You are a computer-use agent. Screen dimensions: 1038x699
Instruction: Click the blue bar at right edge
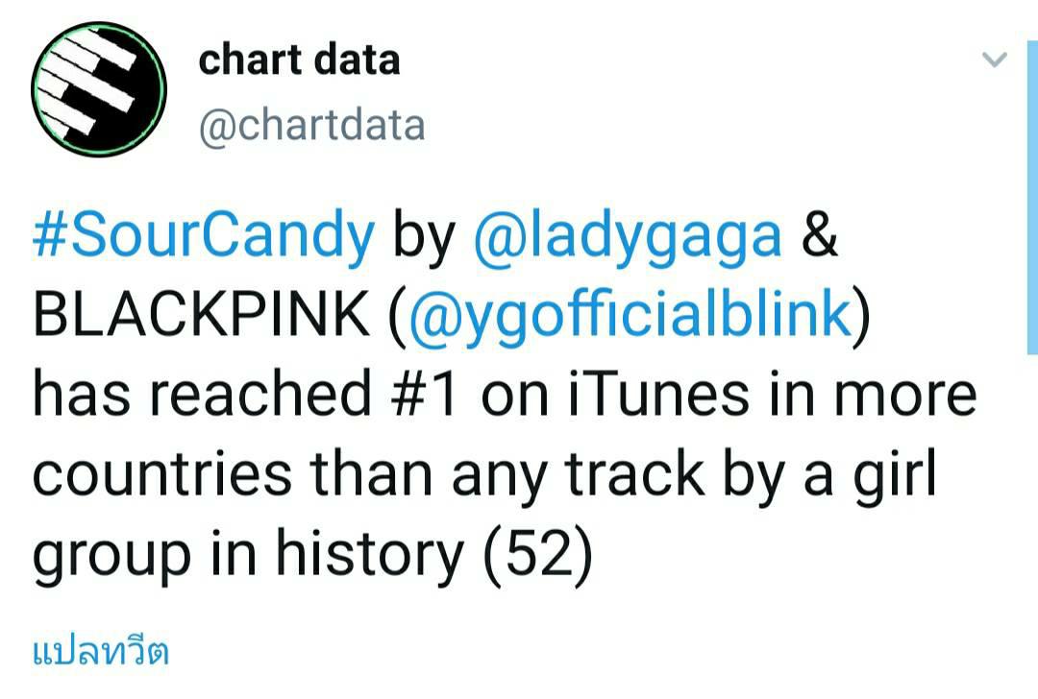click(1032, 197)
